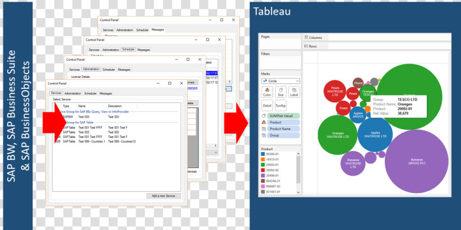Select blue 85366-01 legend swatch
Screen dimensions: 461x230
[263, 154]
